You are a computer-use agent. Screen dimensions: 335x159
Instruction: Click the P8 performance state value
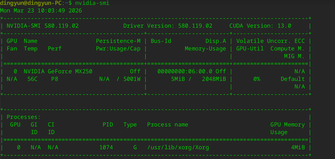coord(55,79)
